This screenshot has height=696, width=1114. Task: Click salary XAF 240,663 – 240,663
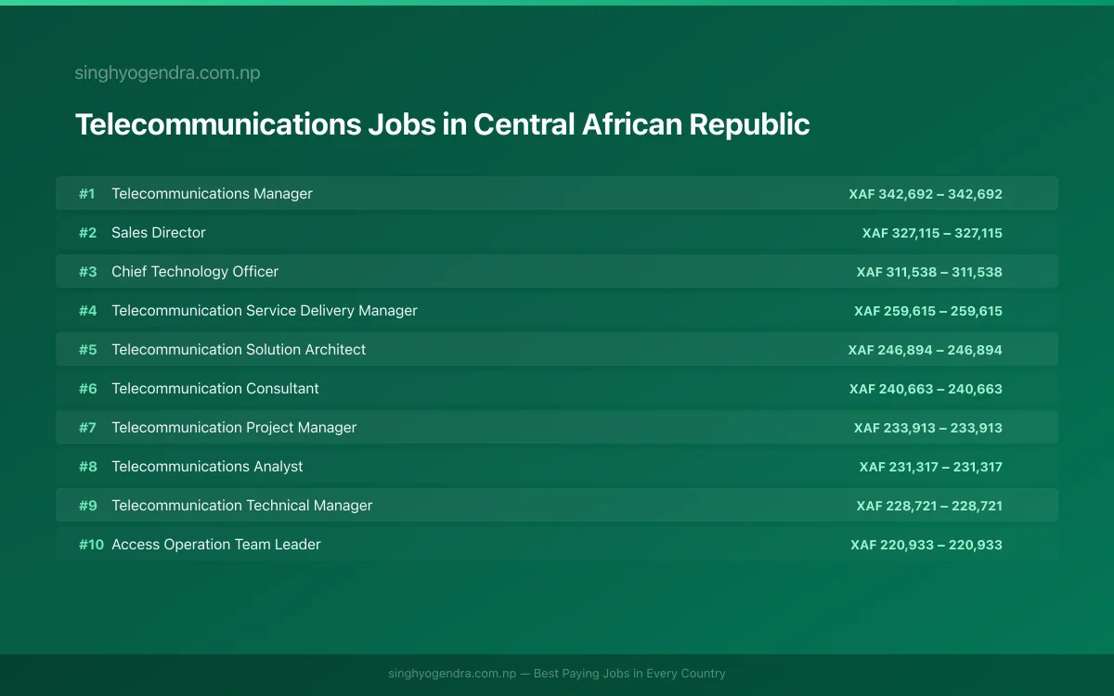tap(926, 389)
